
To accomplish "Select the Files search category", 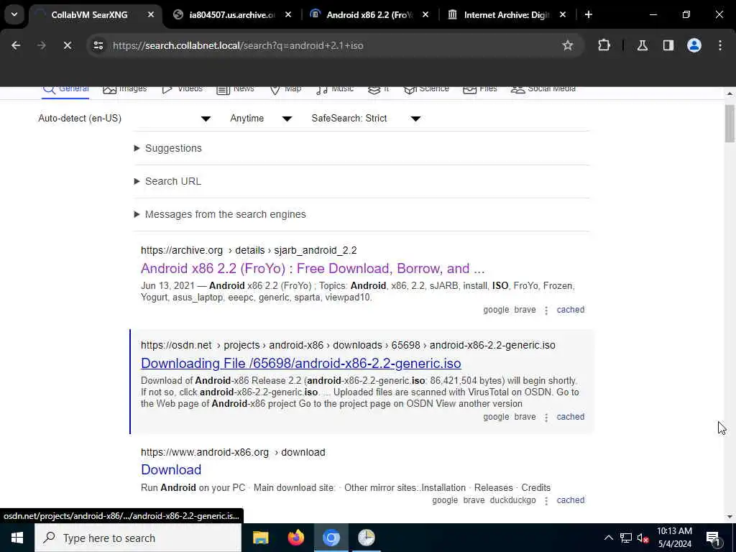I will [479, 89].
